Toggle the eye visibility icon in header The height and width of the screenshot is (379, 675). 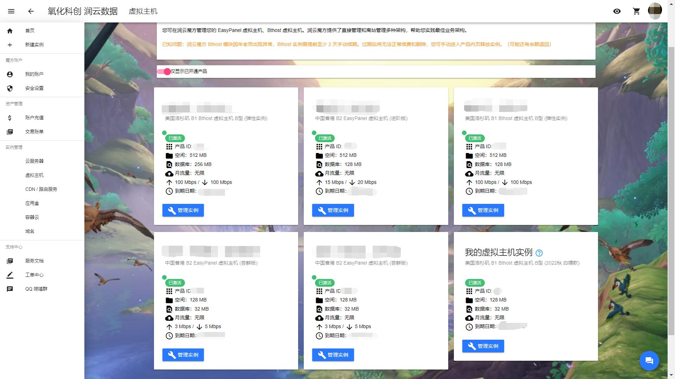pos(617,11)
